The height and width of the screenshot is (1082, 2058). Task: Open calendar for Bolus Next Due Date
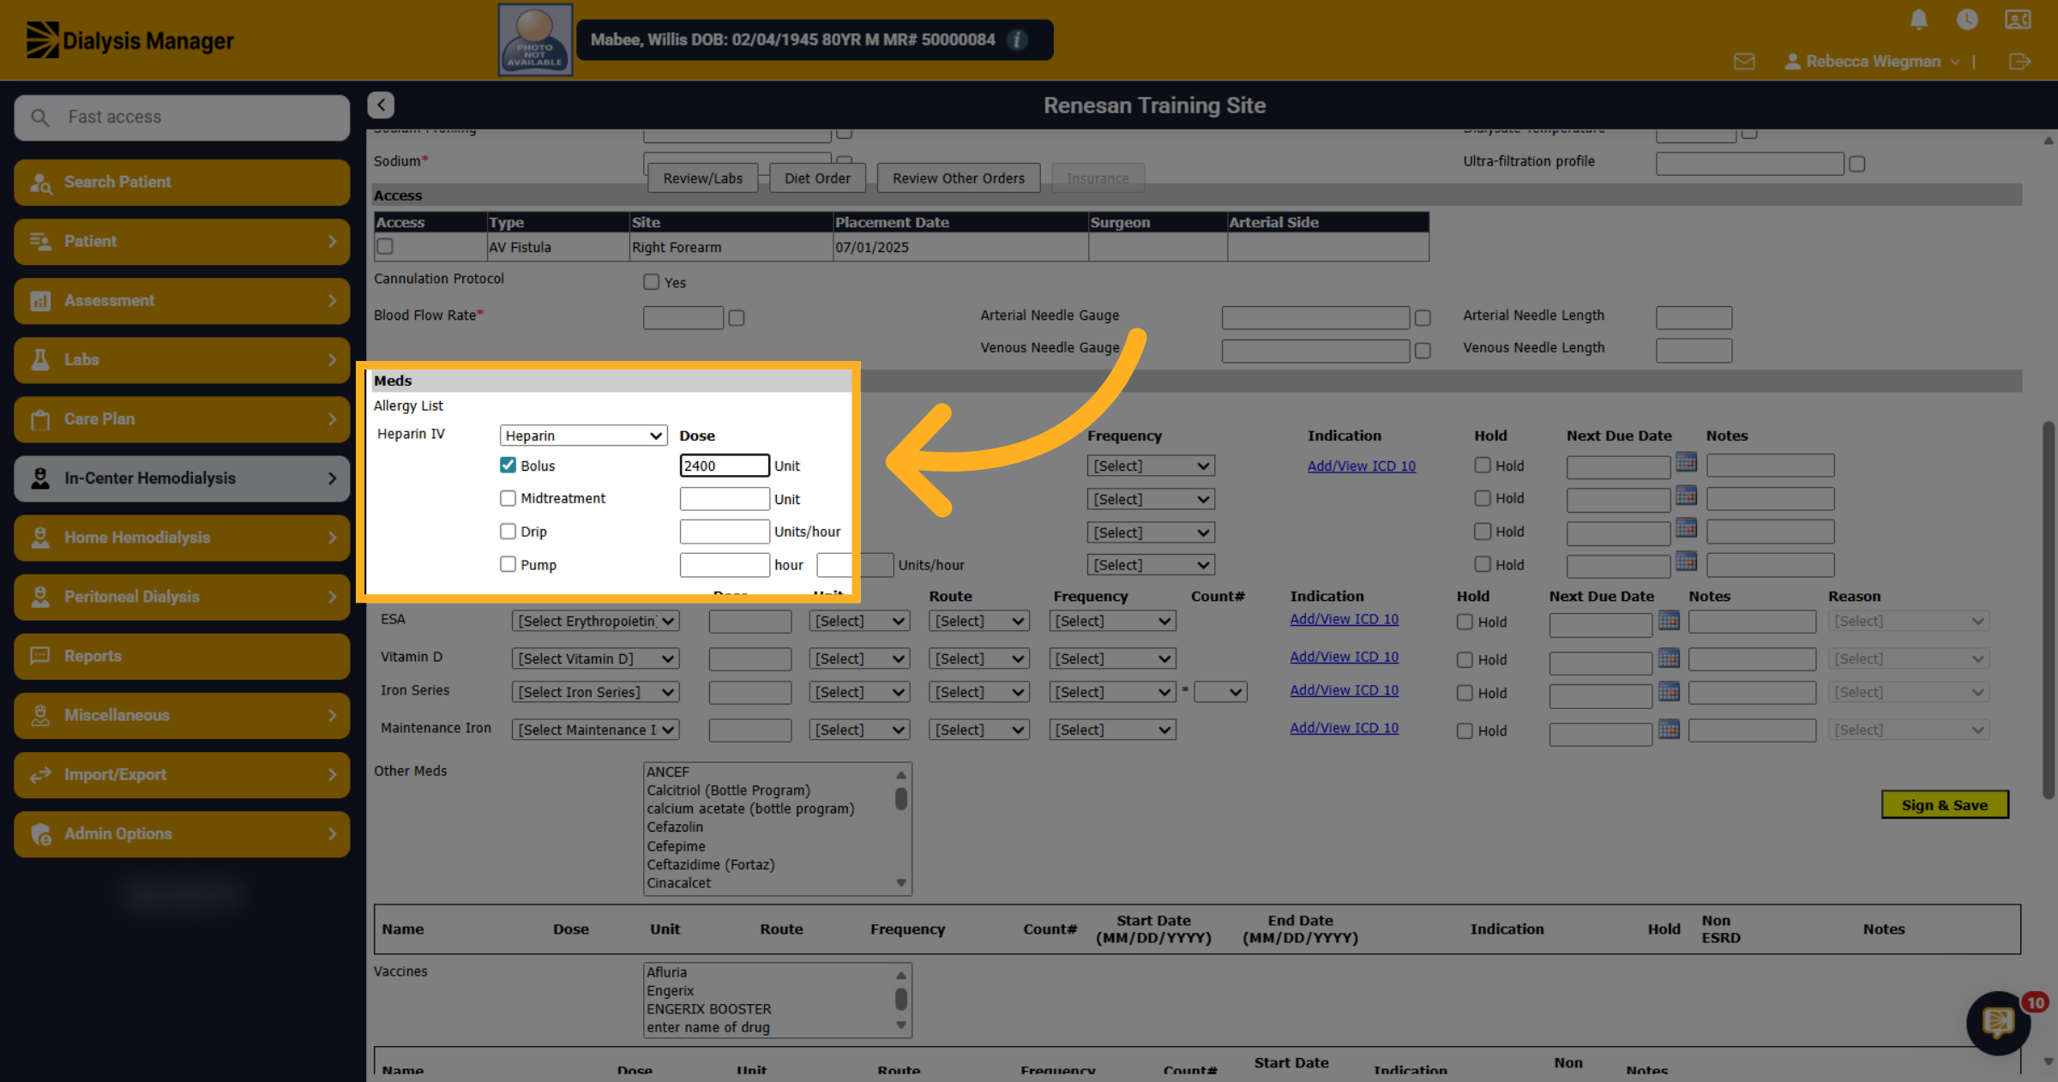[1686, 463]
